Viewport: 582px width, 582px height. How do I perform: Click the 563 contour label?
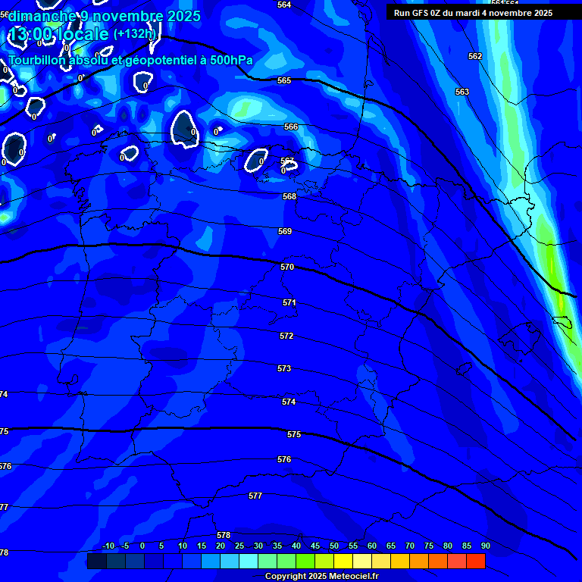[462, 92]
